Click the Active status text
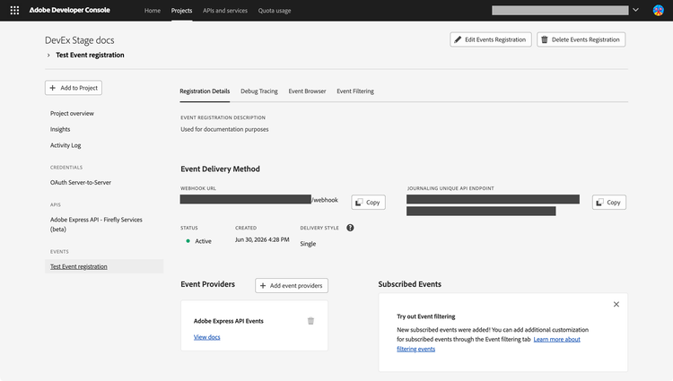 204,241
